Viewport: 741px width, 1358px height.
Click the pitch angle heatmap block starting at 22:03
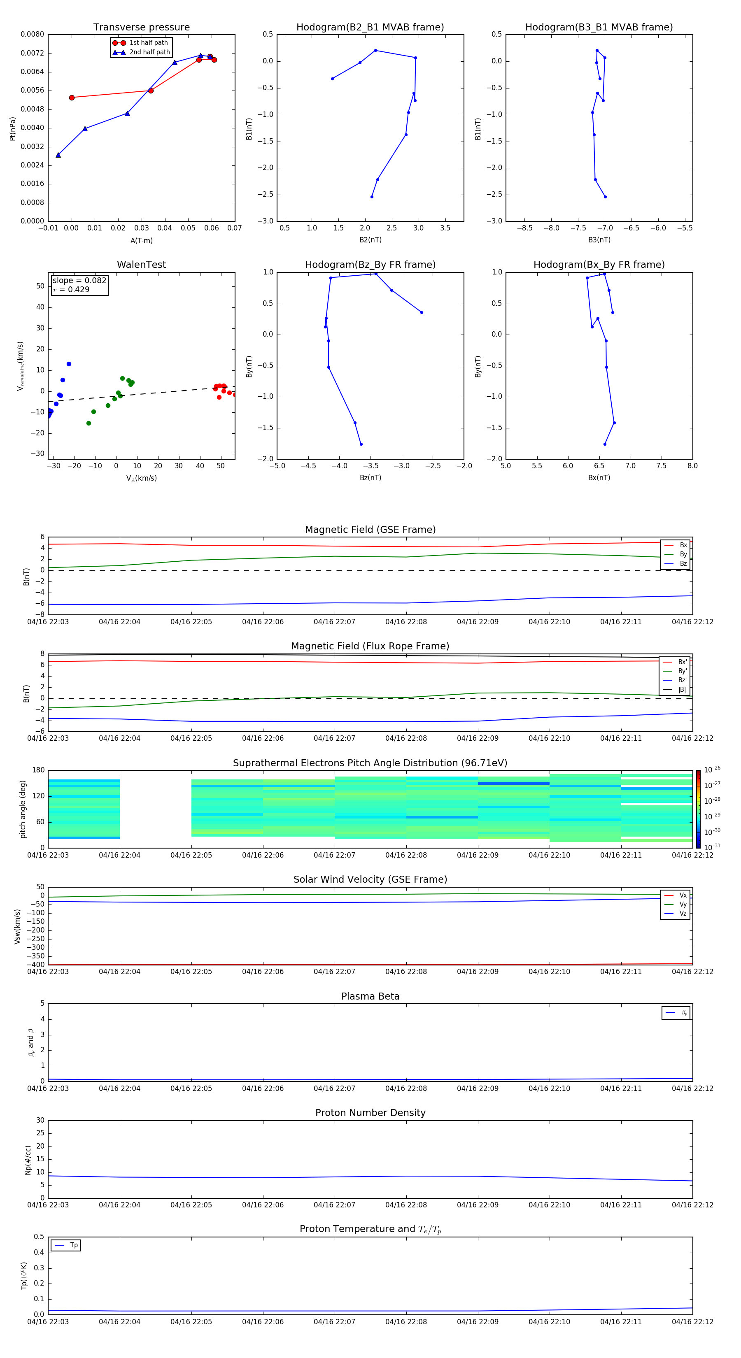(84, 809)
